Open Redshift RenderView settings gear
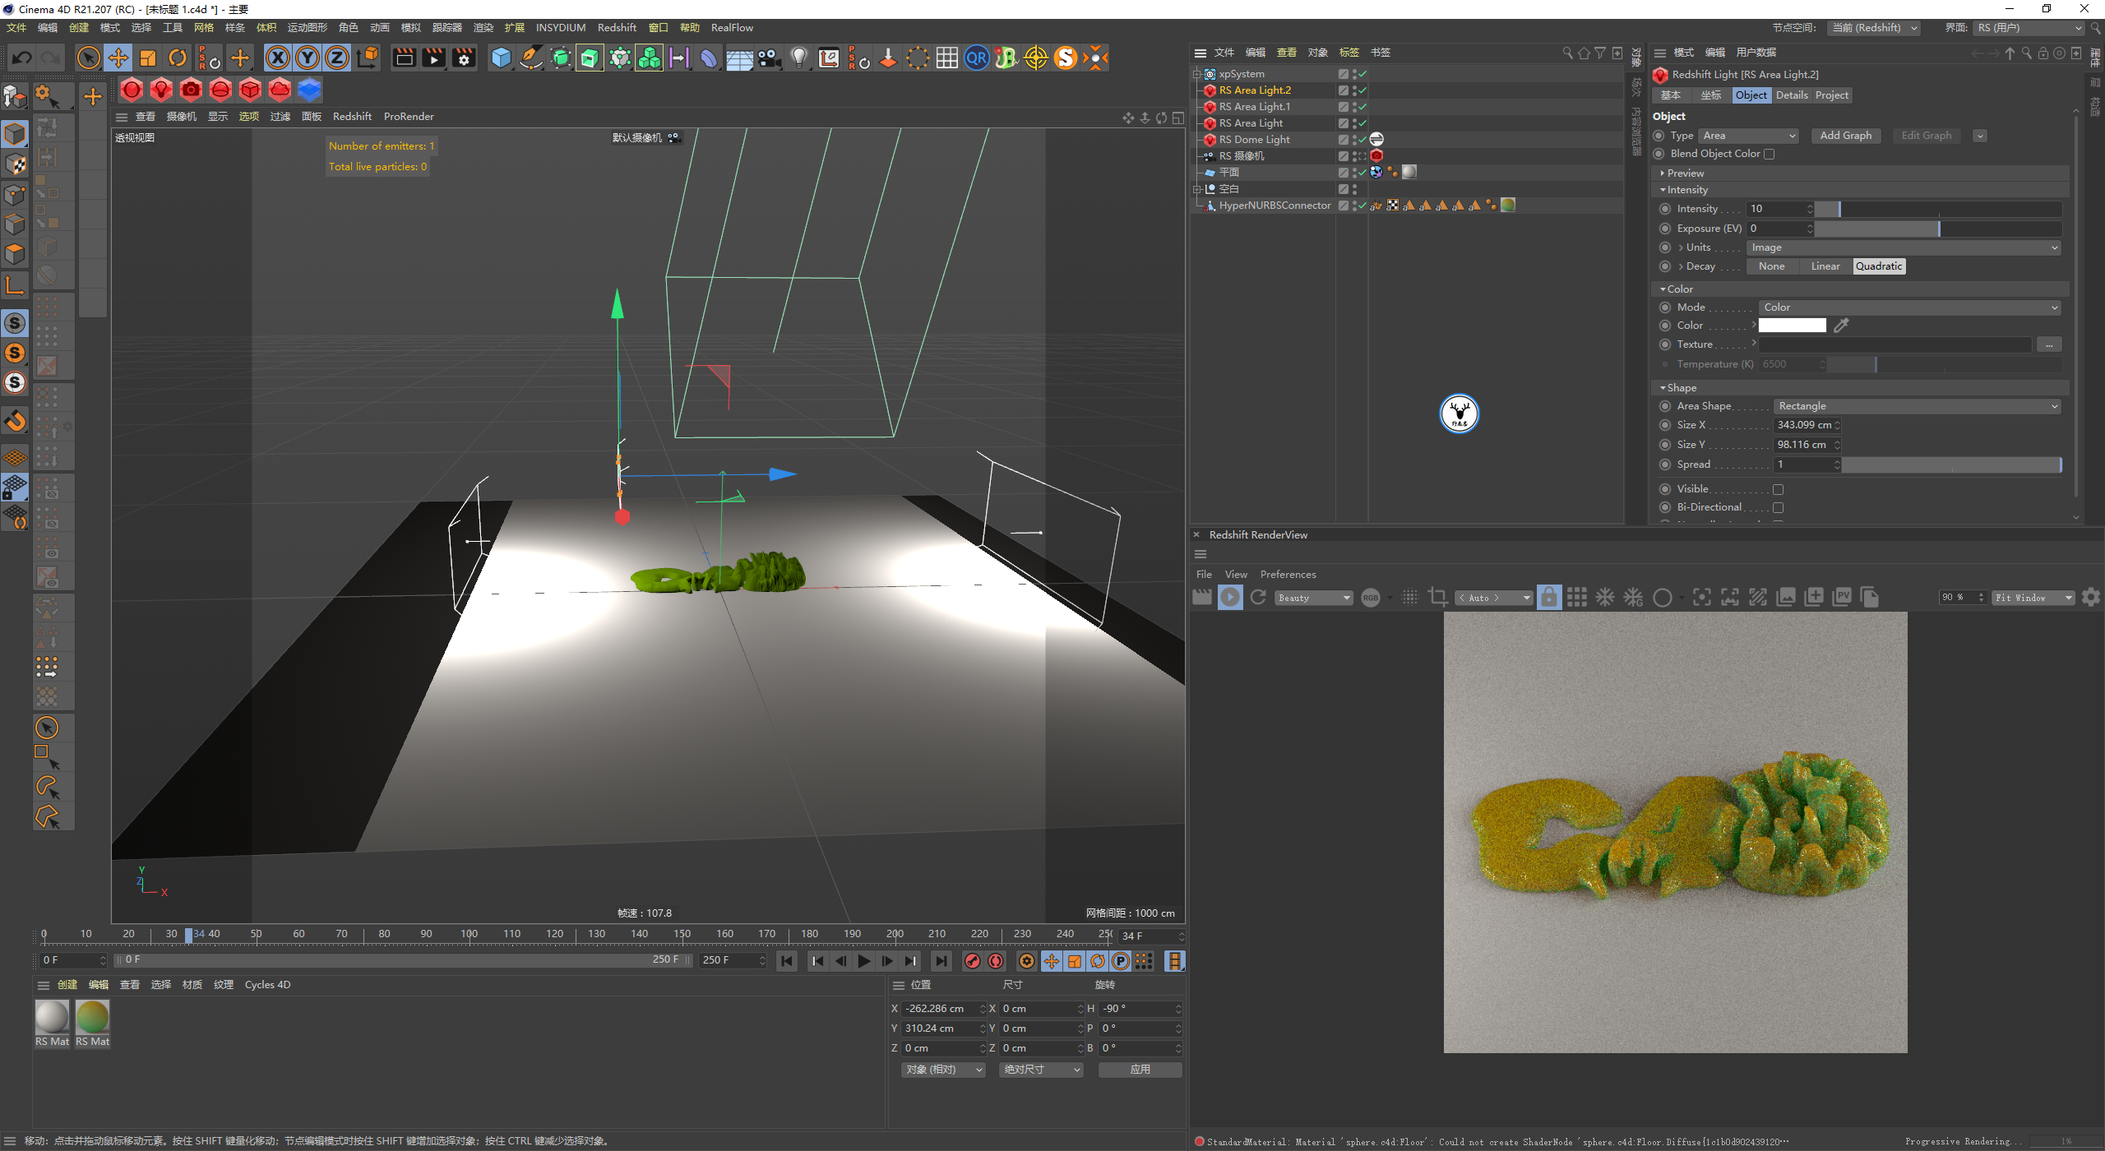2105x1151 pixels. (2091, 598)
